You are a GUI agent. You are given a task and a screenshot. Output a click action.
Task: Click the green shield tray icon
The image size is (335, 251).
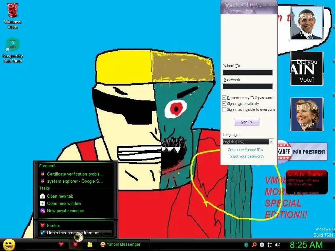click(x=246, y=245)
